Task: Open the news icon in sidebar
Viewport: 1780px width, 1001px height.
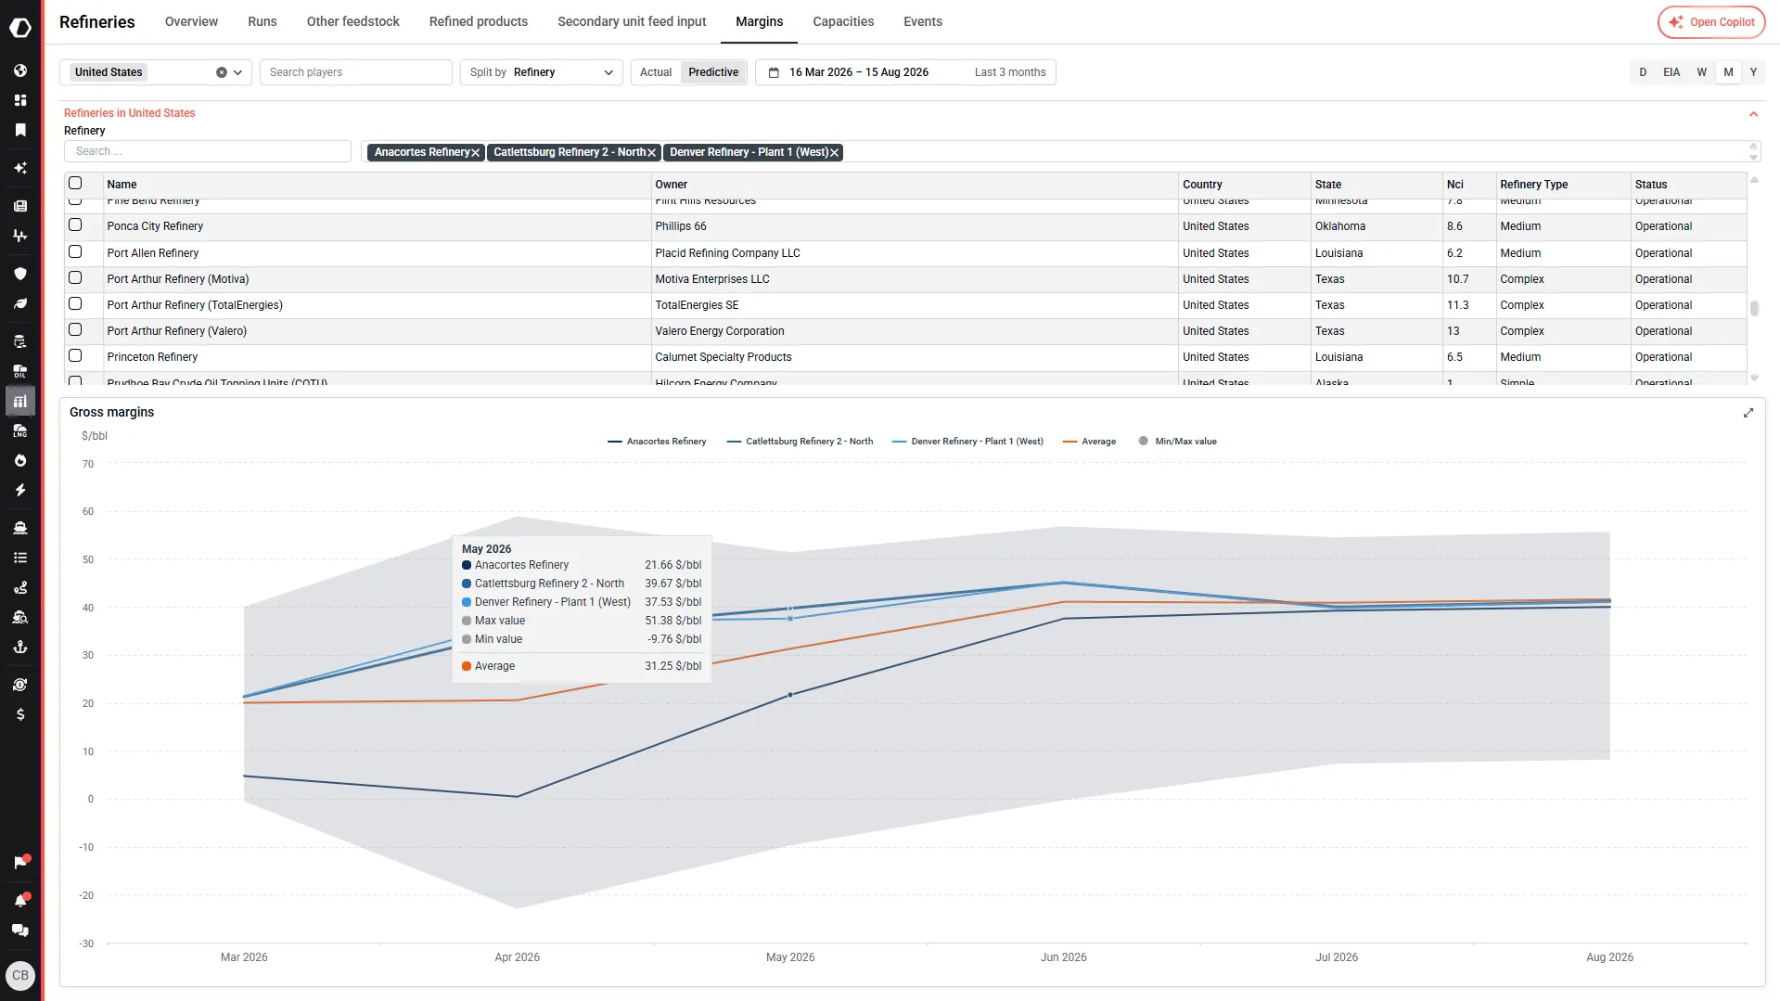Action: (x=20, y=206)
